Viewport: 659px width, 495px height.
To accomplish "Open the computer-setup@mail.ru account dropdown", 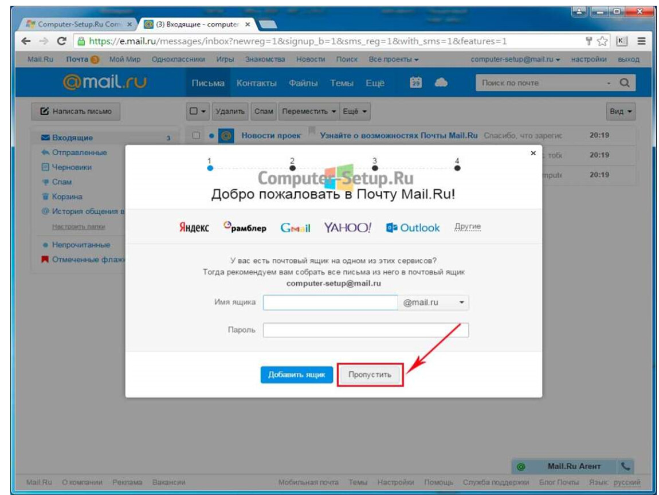I will coord(515,60).
